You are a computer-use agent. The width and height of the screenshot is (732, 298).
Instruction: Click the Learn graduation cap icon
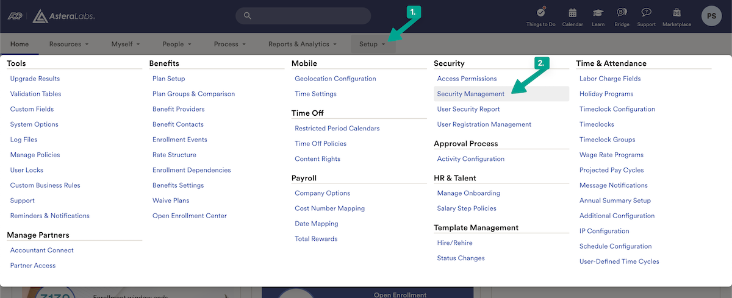(598, 13)
